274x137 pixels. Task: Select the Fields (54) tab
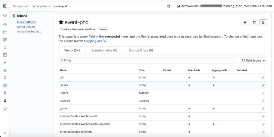[x=72, y=50]
